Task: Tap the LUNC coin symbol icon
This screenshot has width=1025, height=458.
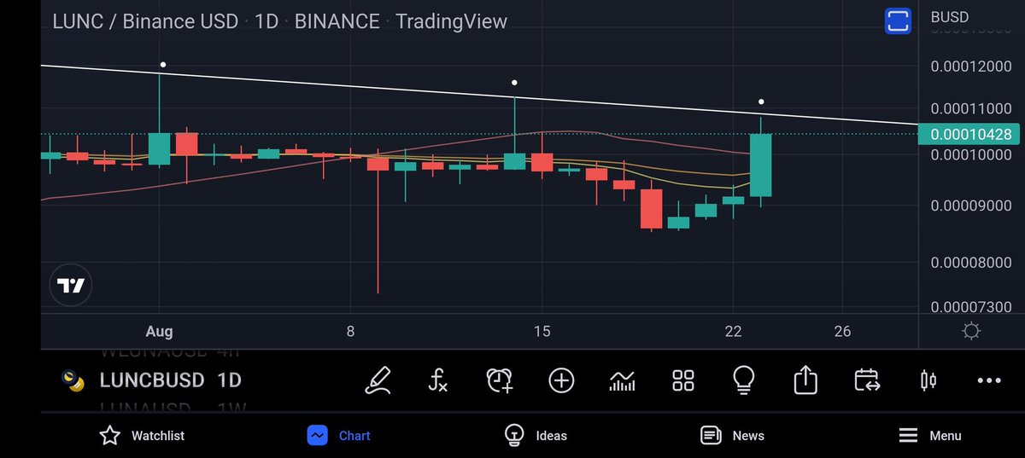Action: point(74,380)
